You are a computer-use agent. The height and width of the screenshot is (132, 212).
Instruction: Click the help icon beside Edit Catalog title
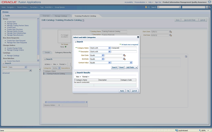[83, 20]
